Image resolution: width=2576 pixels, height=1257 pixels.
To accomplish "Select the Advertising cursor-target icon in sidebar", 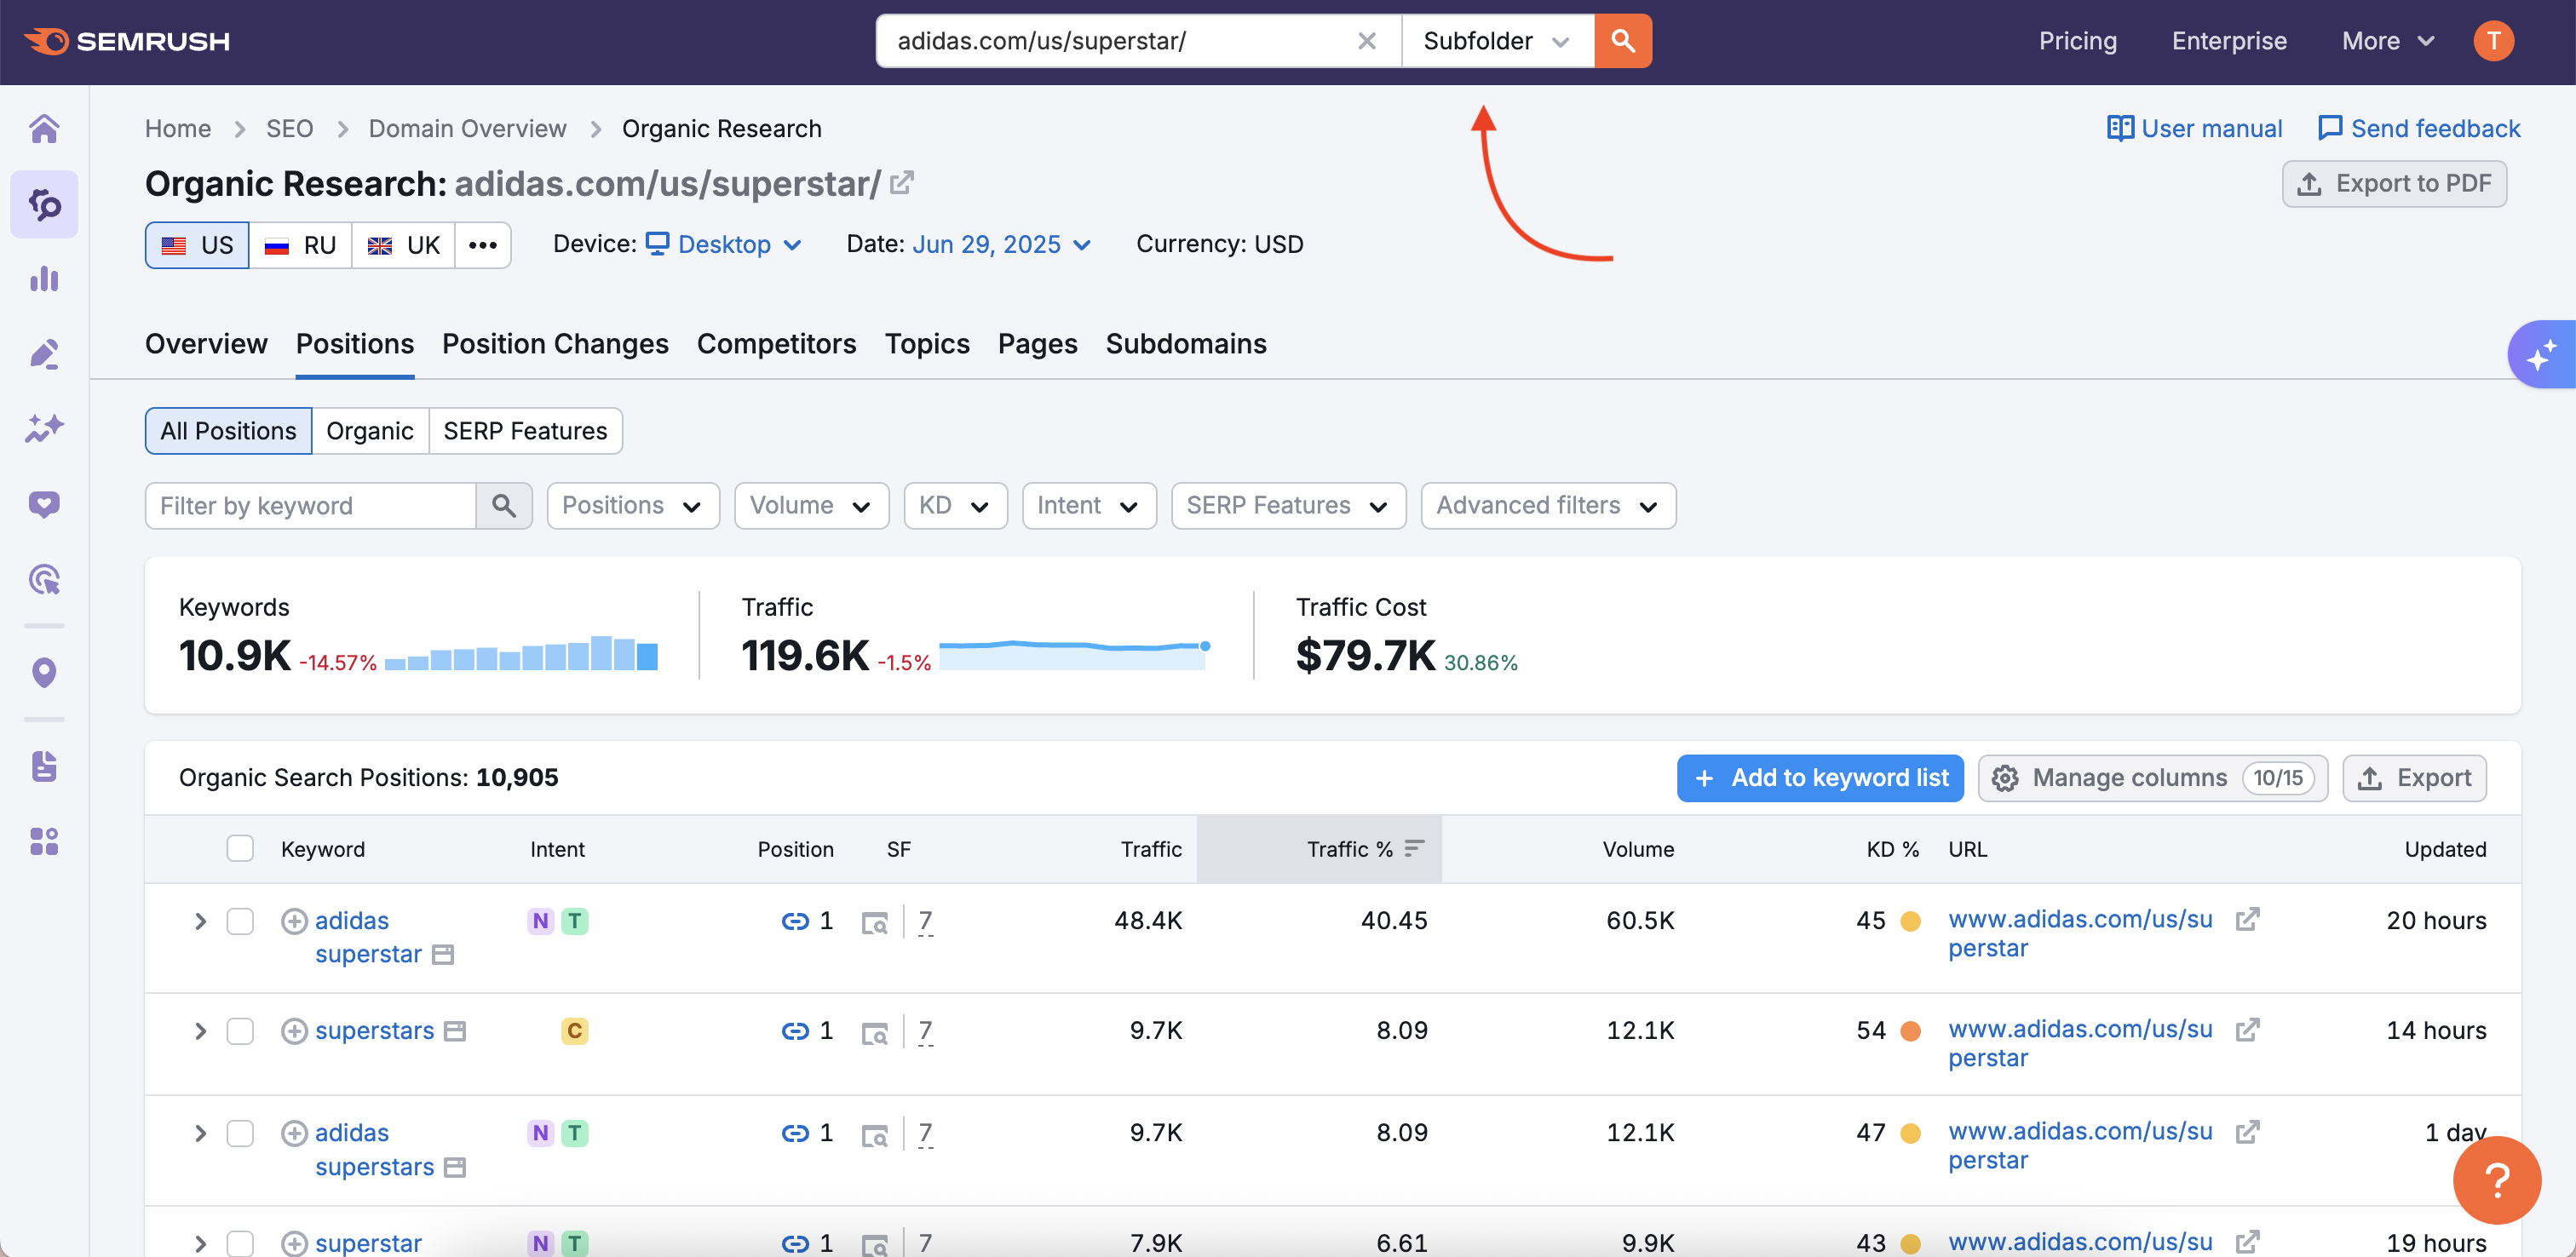I will [x=44, y=580].
